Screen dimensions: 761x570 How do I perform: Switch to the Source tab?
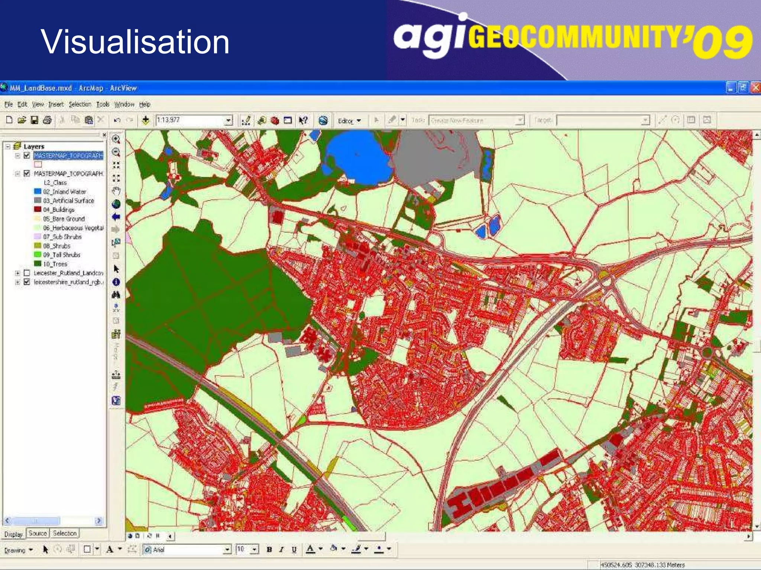coord(38,534)
